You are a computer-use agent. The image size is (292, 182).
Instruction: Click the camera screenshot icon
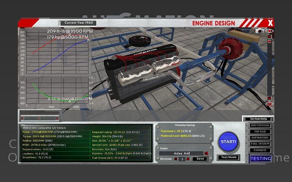259,31
